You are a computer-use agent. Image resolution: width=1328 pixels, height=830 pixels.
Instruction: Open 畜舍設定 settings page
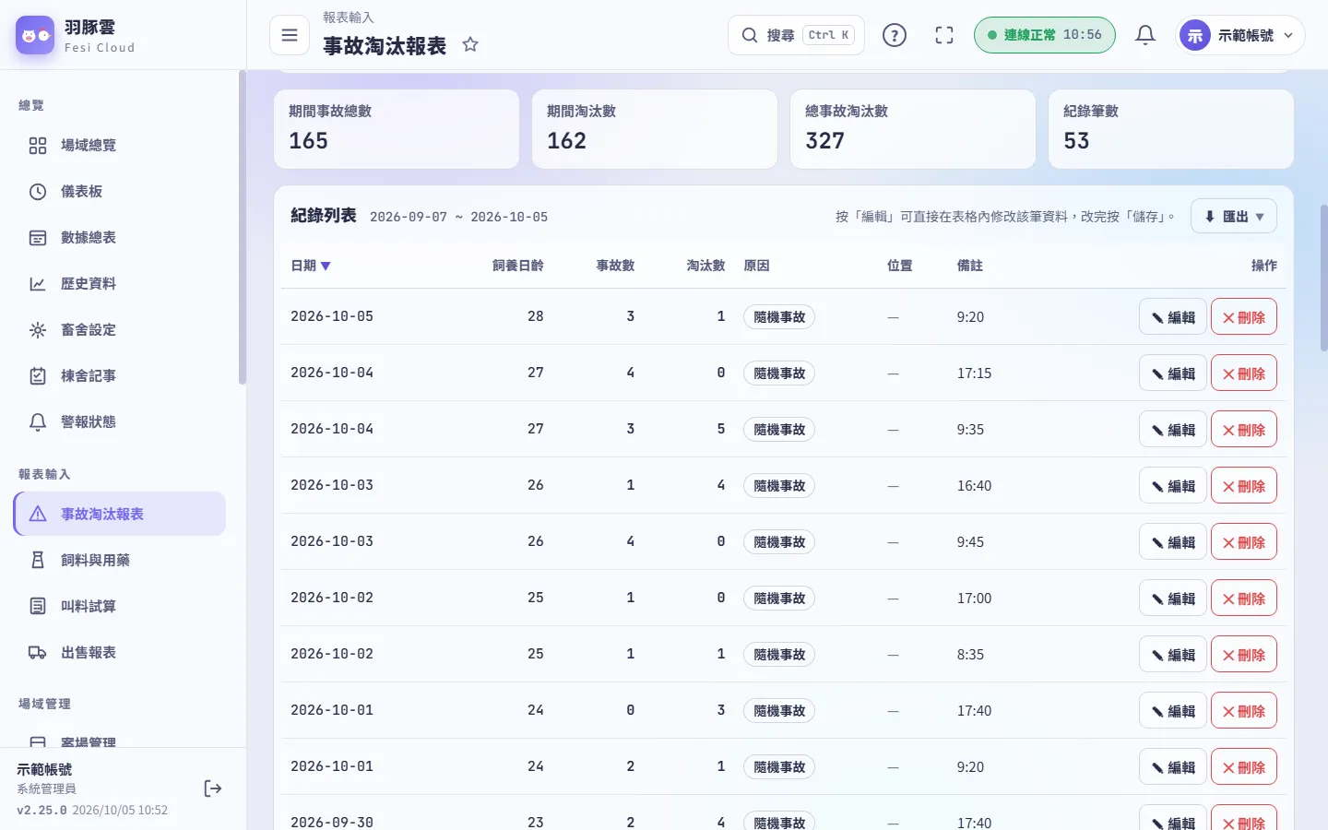[120, 330]
